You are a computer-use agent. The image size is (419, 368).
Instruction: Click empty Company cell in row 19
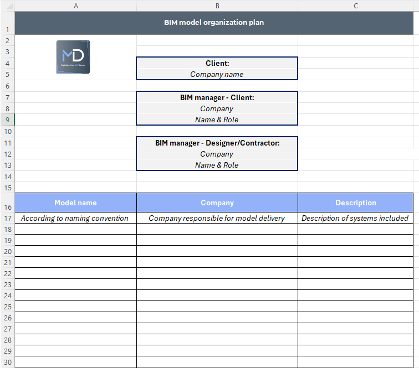[x=217, y=240]
